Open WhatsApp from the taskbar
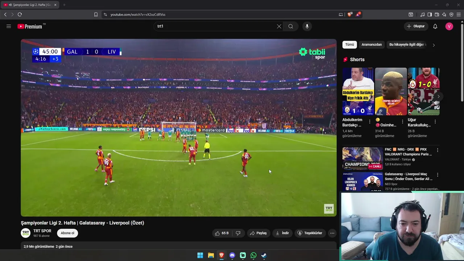 click(253, 256)
